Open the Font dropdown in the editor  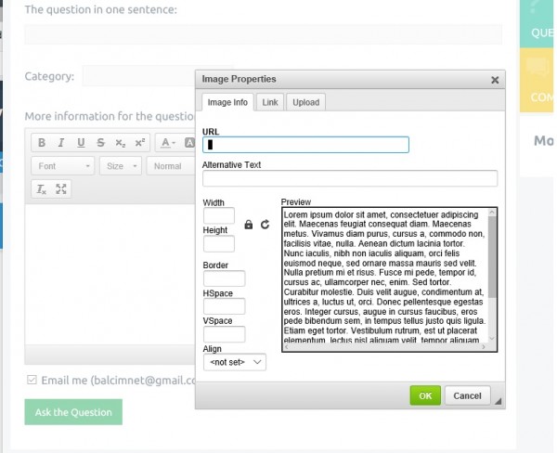click(63, 166)
